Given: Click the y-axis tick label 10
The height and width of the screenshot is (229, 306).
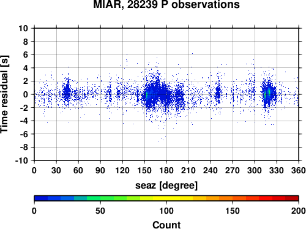Looking at the screenshot, I should [x=23, y=28].
